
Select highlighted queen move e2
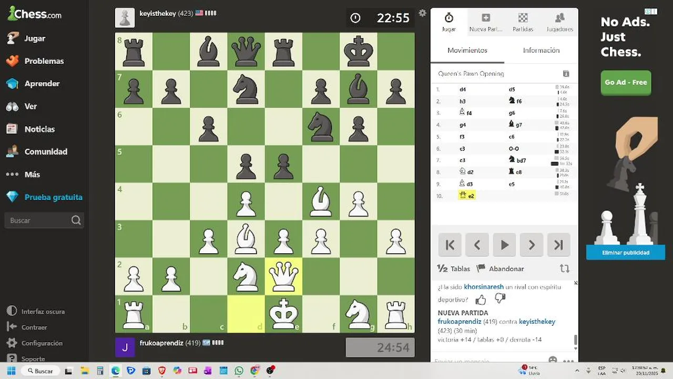coord(467,196)
